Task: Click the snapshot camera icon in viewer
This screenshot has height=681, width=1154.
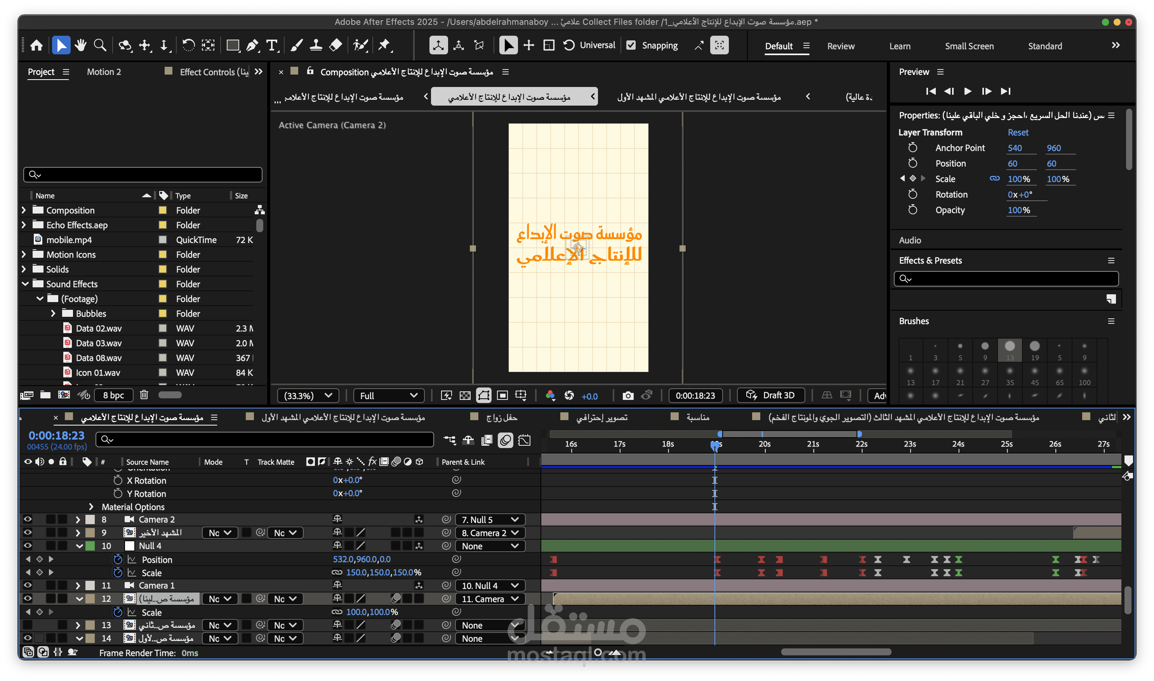Action: [628, 396]
